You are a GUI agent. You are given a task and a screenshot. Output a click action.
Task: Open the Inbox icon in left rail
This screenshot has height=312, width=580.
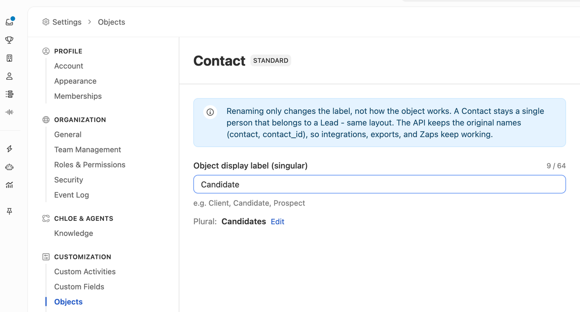[9, 22]
